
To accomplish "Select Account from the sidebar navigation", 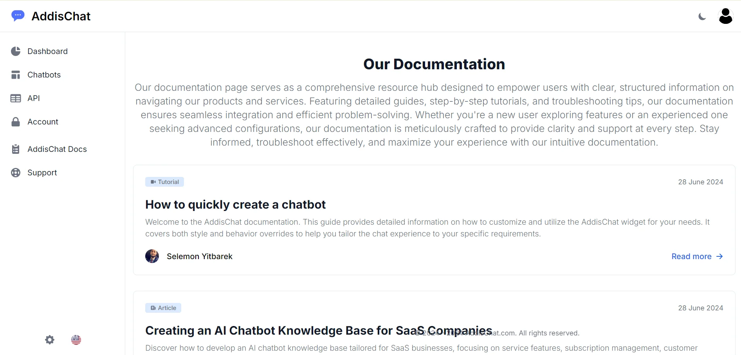I will (x=43, y=122).
